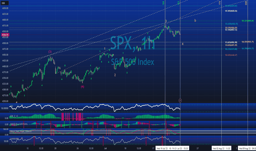Viewport: 256px width, 151px height.
Task: Click the vertical line label 175
Action: click(x=220, y=3)
